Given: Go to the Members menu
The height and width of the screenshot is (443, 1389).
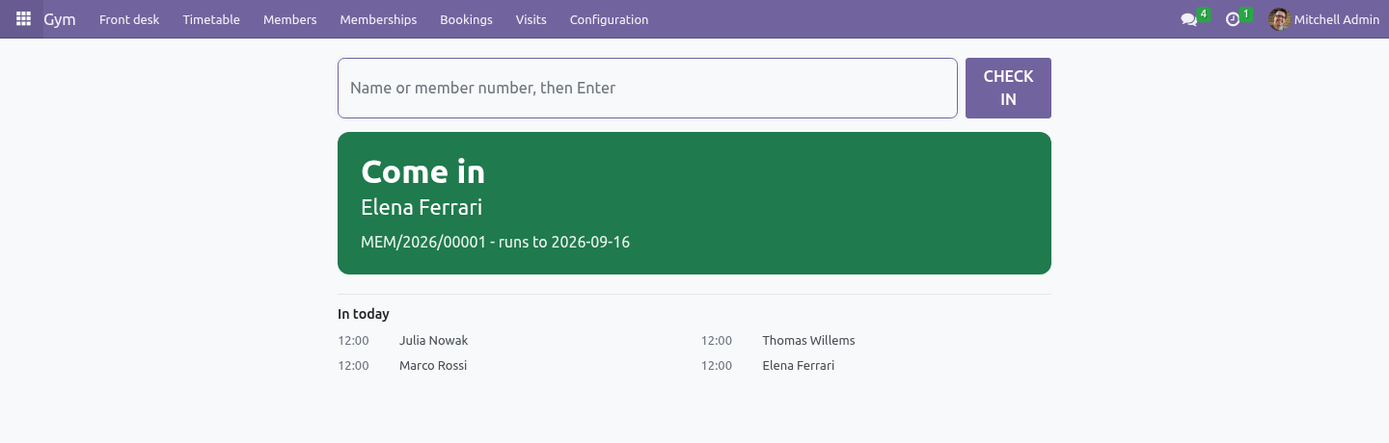Looking at the screenshot, I should (x=290, y=19).
